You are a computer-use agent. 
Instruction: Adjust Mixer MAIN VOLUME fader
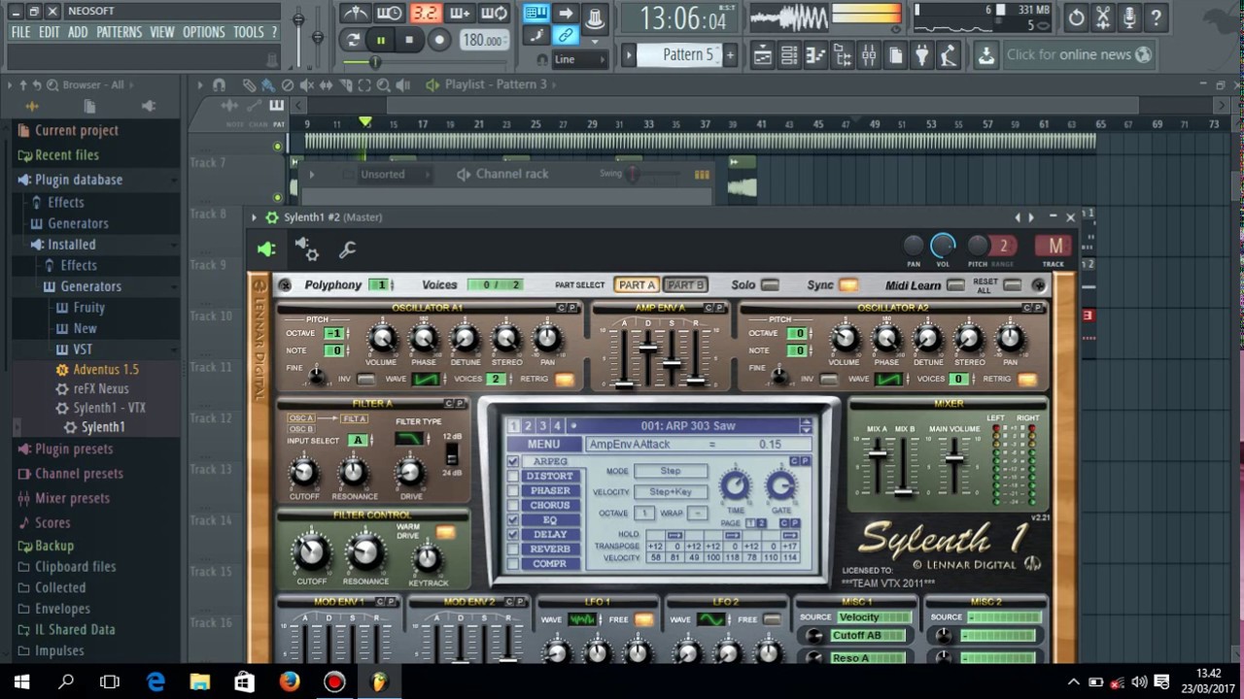pos(954,457)
